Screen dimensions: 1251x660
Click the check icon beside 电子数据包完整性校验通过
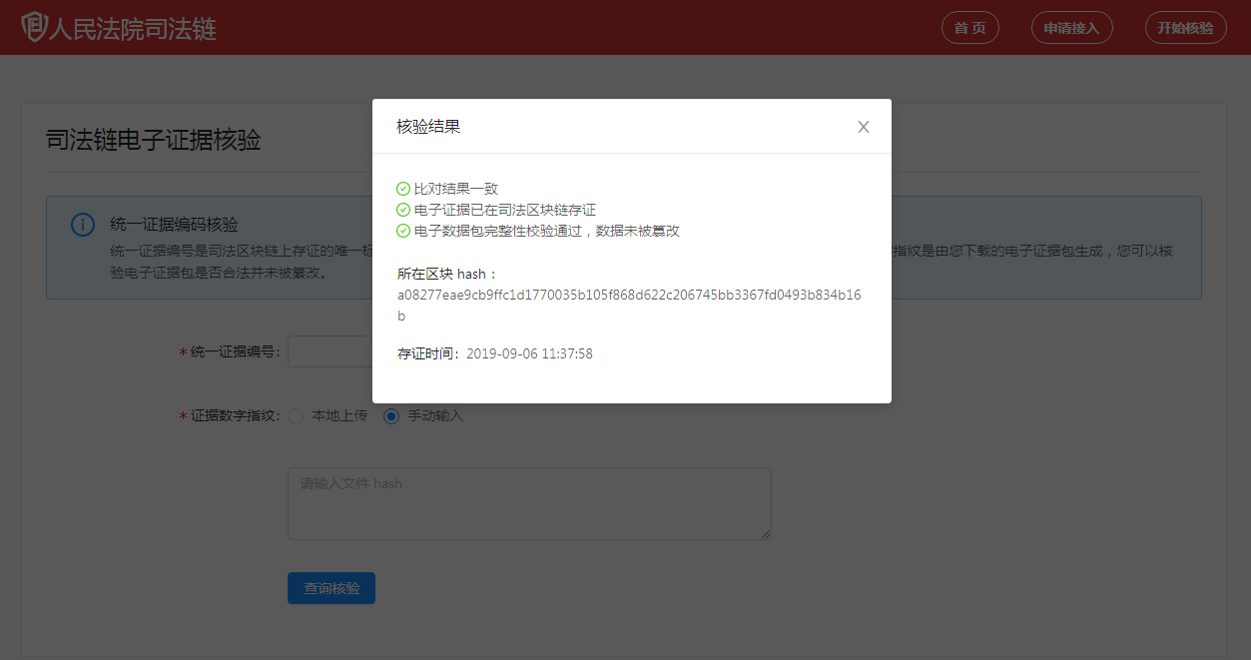click(402, 230)
